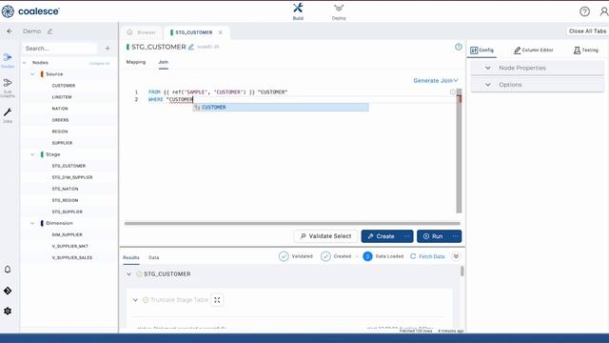The image size is (609, 343).
Task: Collapse the Stage node group
Action: coord(32,154)
